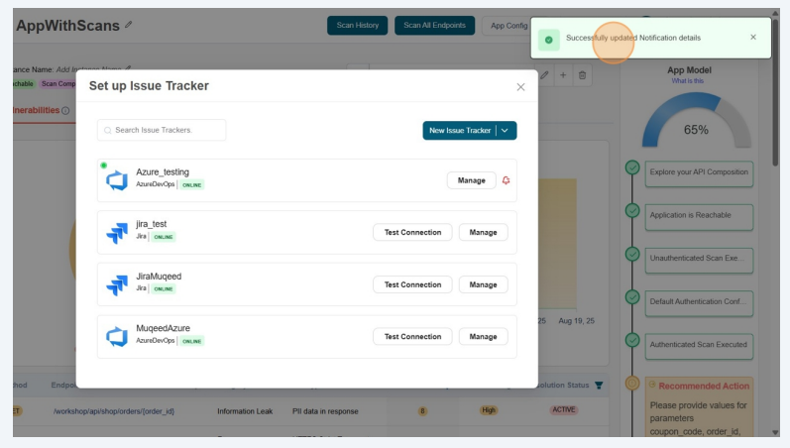Image resolution: width=790 pixels, height=448 pixels.
Task: Open Scan History
Action: point(357,26)
